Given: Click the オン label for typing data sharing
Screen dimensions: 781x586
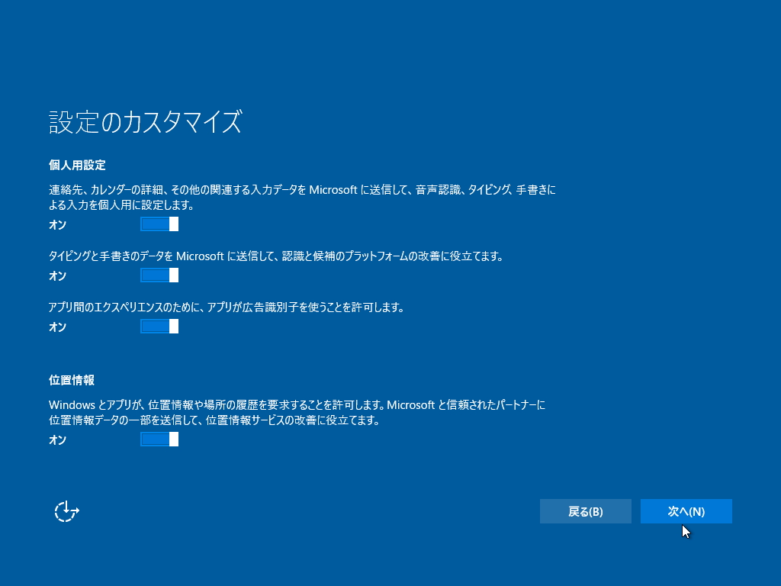Looking at the screenshot, I should pos(58,275).
